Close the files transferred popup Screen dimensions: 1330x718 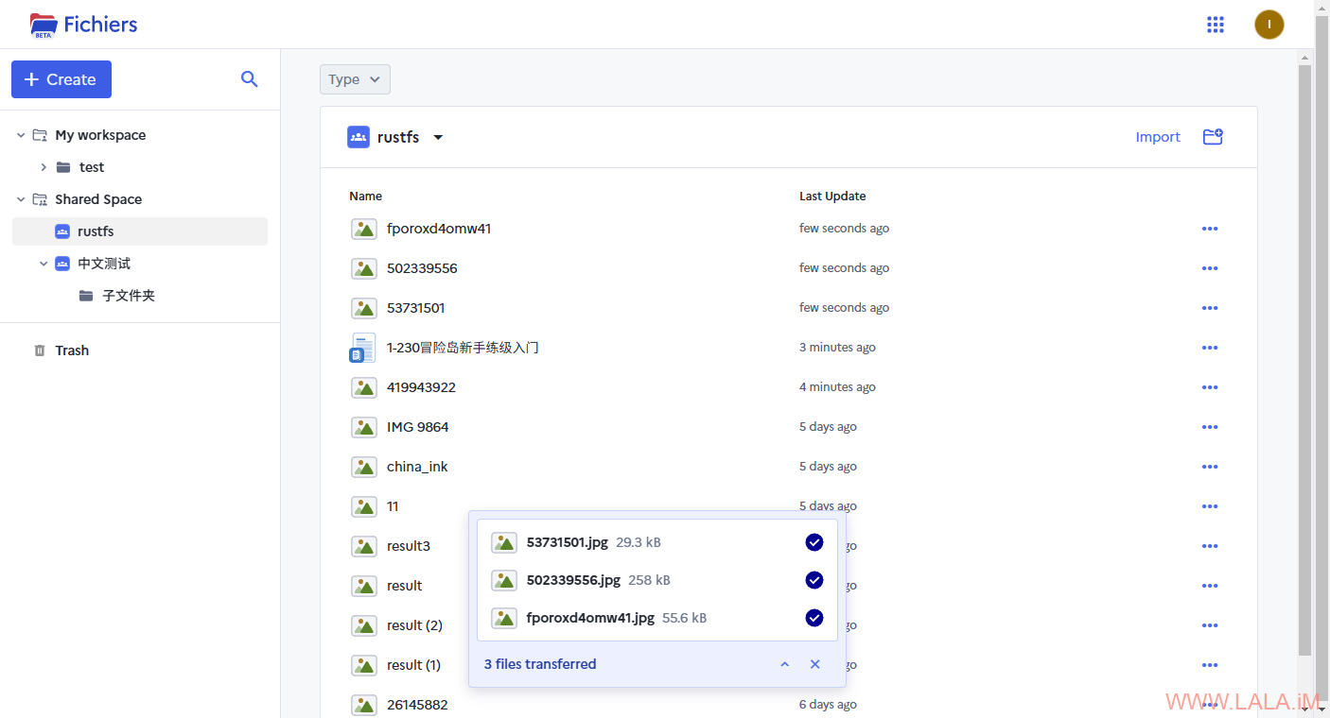(814, 664)
